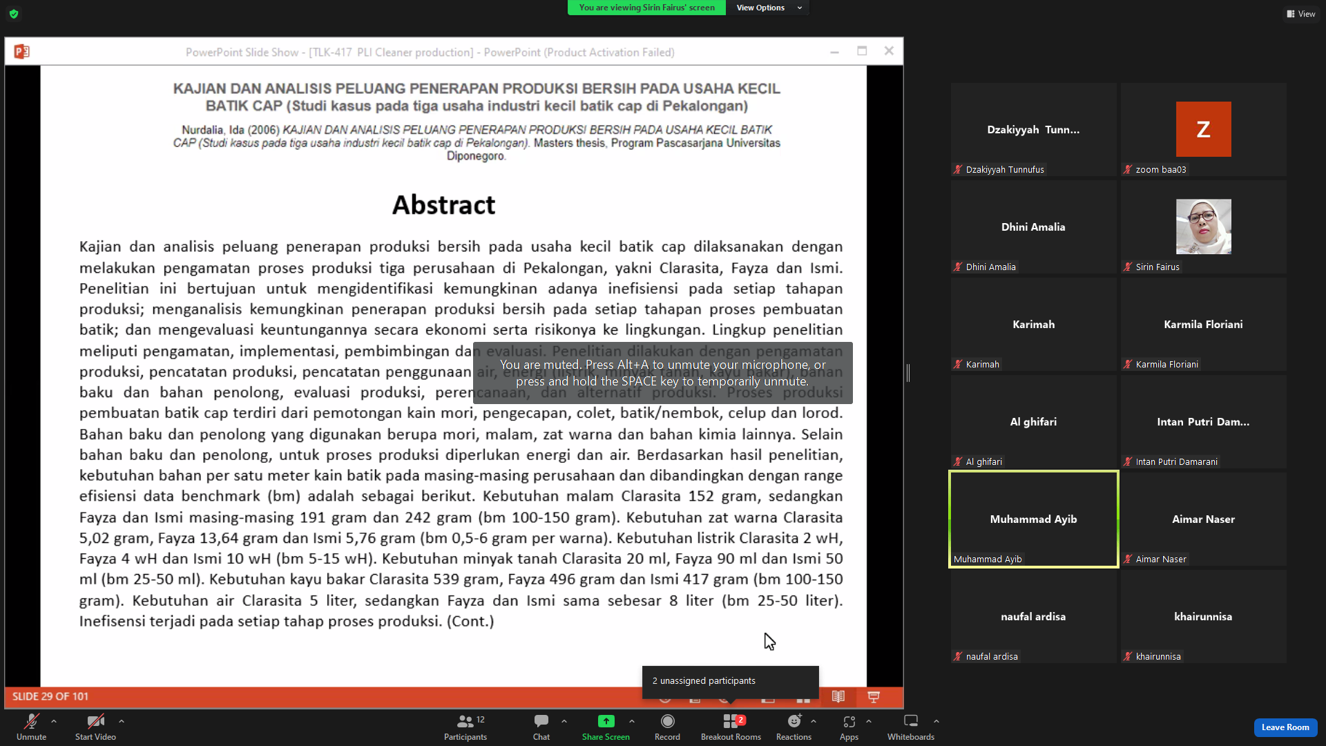Click muted mic icon beside Dzakiyyah Tunnufus name
Viewport: 1326px width, 746px height.
958,170
